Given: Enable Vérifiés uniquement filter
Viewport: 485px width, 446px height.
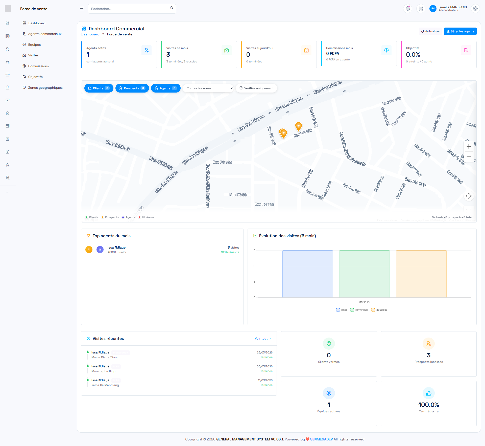Looking at the screenshot, I should point(256,88).
